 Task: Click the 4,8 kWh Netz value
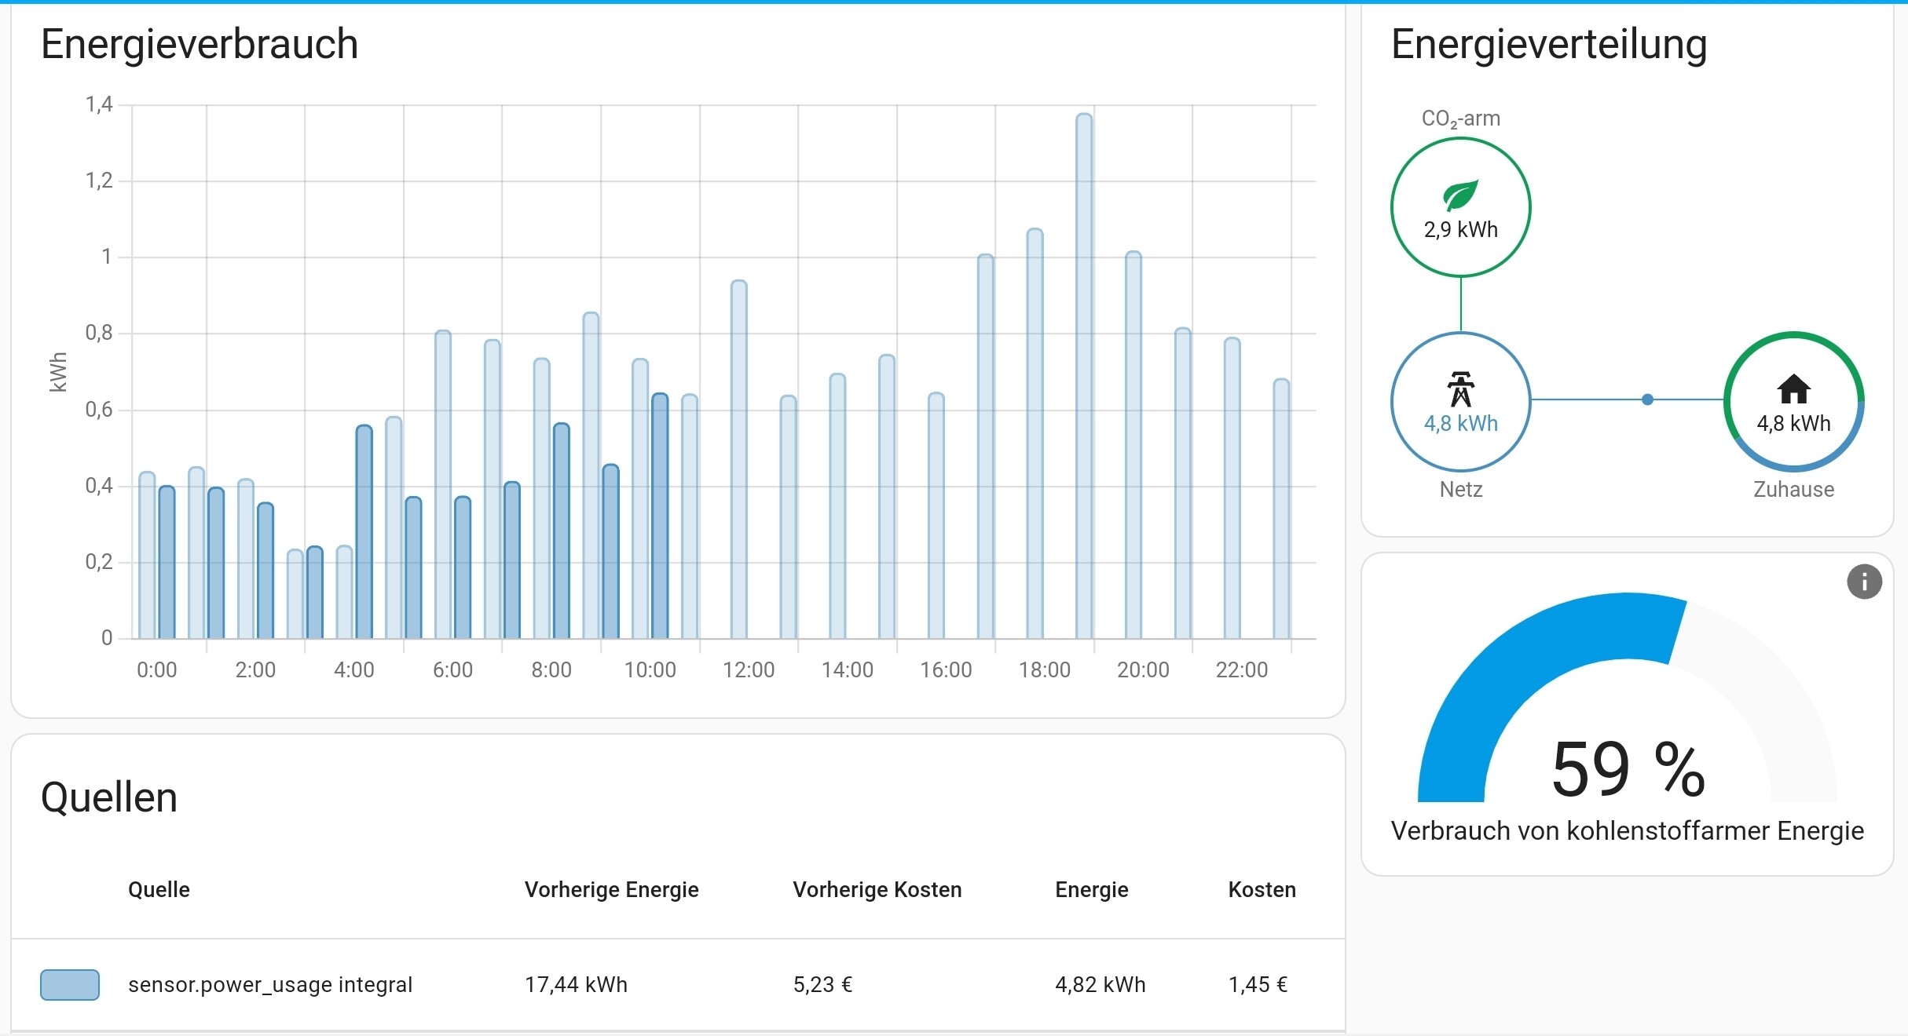point(1460,424)
